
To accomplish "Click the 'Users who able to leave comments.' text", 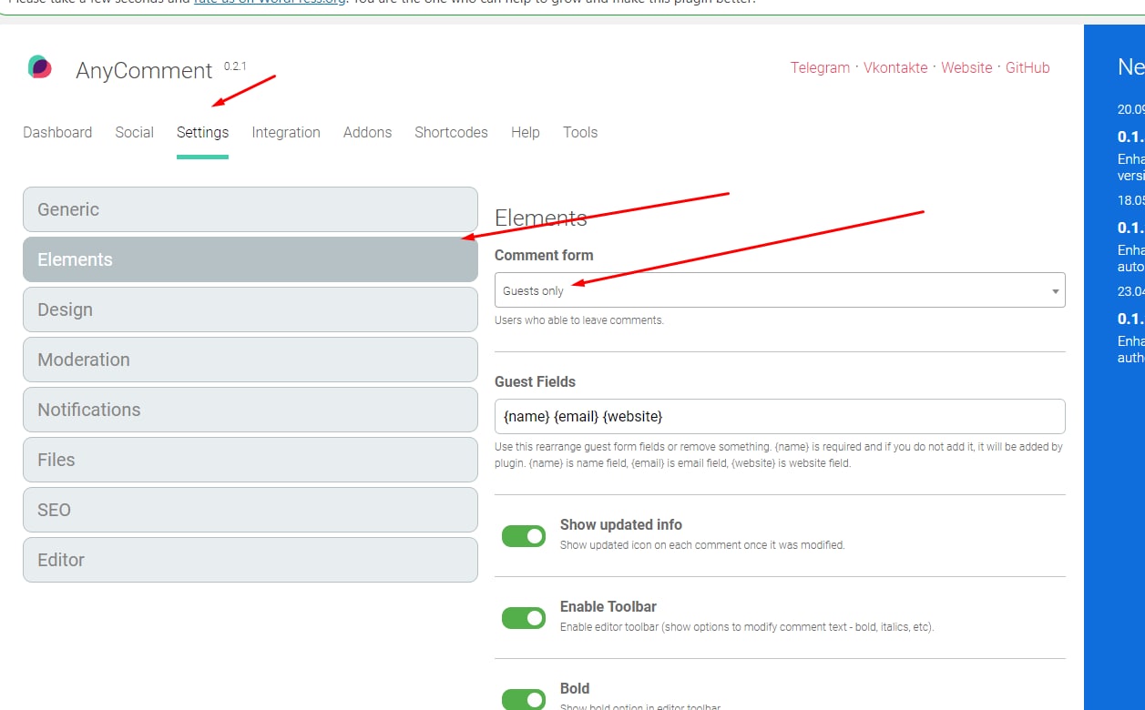I will point(579,320).
